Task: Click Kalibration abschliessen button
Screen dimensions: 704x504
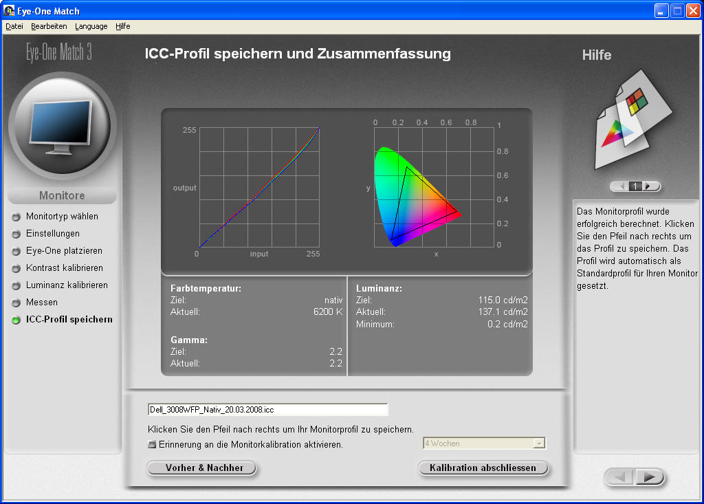Action: click(483, 468)
